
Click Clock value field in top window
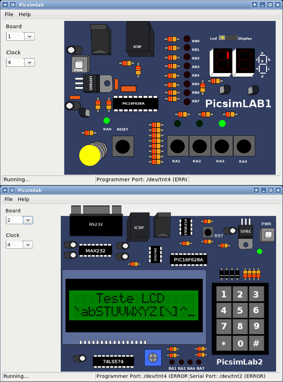tap(15, 63)
